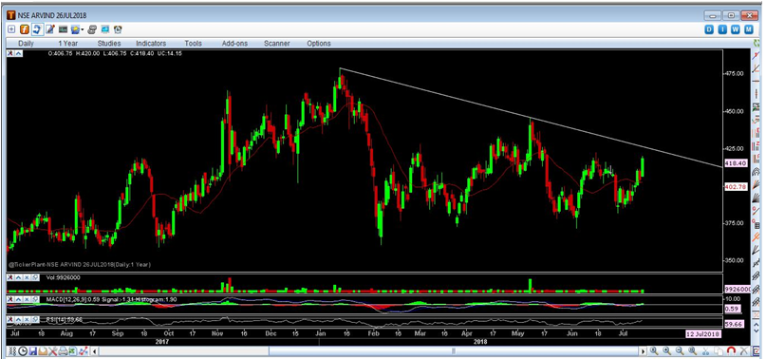
Task: Click the RSI value label 59.66
Action: (735, 323)
